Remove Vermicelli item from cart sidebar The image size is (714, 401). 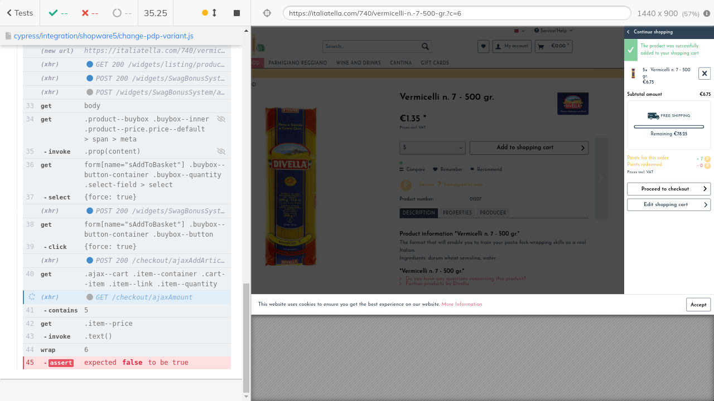click(x=704, y=73)
